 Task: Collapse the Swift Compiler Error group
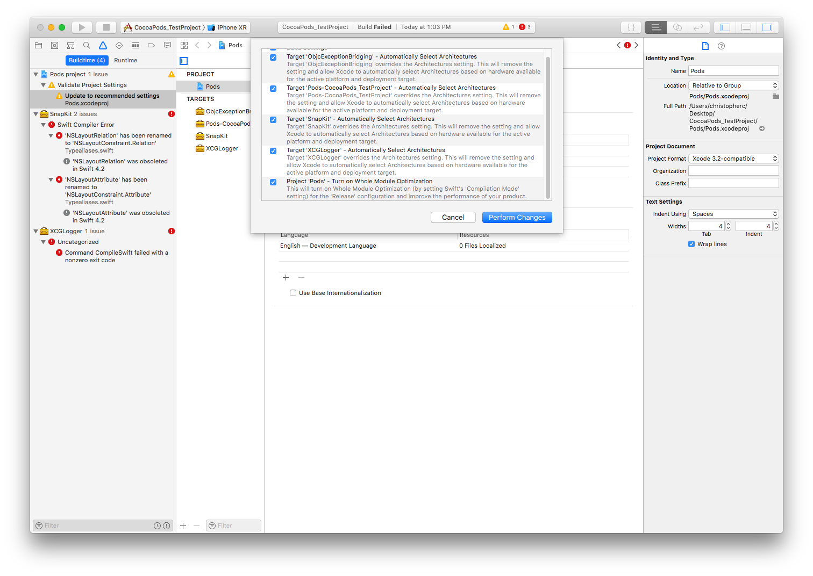coord(44,125)
